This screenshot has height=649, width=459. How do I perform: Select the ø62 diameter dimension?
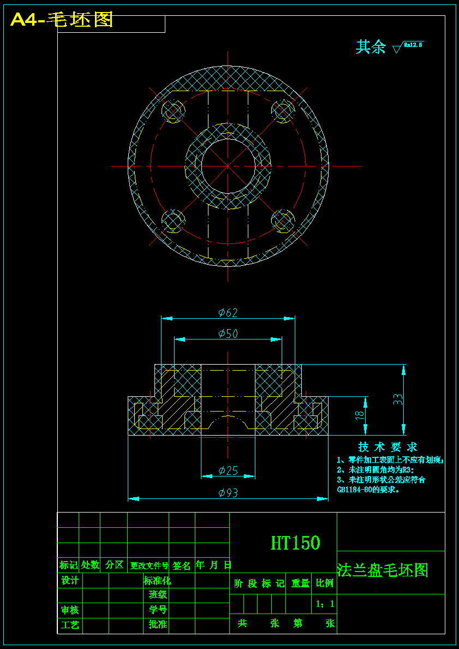pyautogui.click(x=228, y=313)
